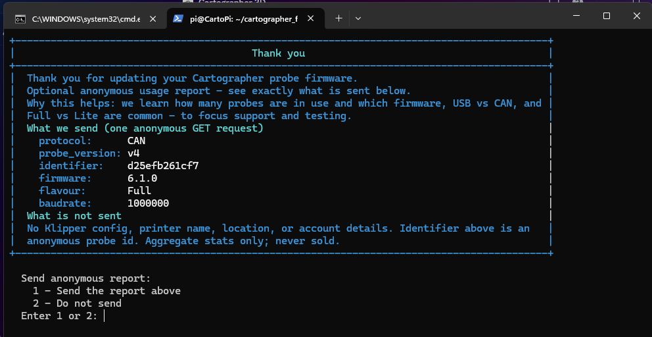Expand the new tab profile dropdown
Viewport: 652px width, 337px height.
pos(358,18)
